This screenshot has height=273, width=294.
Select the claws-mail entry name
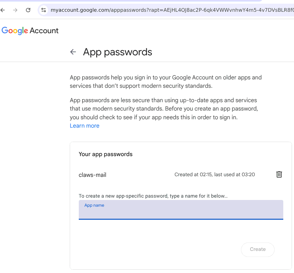tap(93, 175)
